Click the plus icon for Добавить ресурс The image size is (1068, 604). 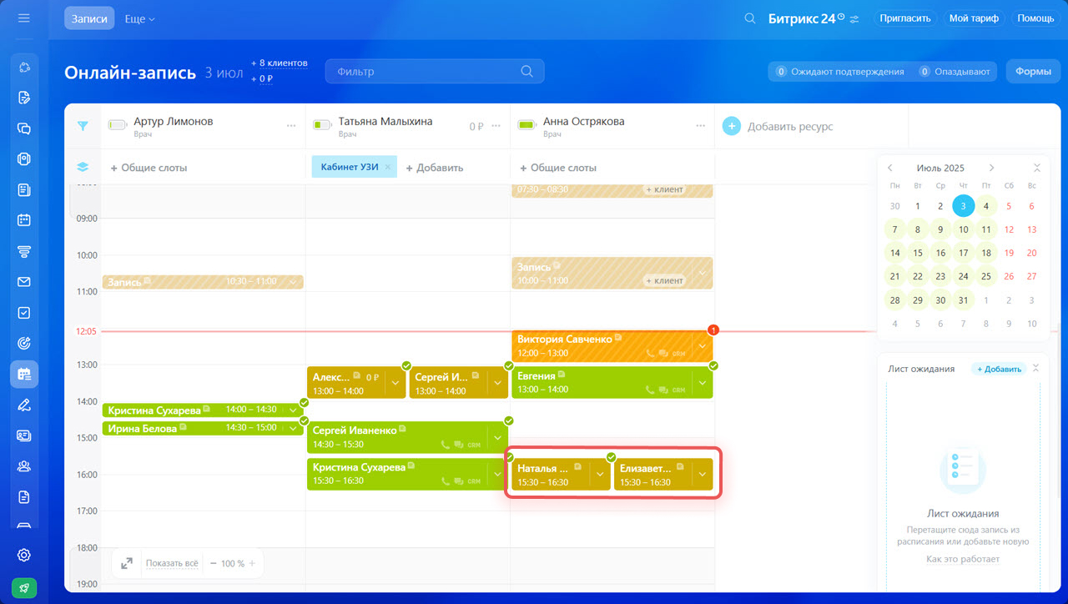(x=731, y=126)
